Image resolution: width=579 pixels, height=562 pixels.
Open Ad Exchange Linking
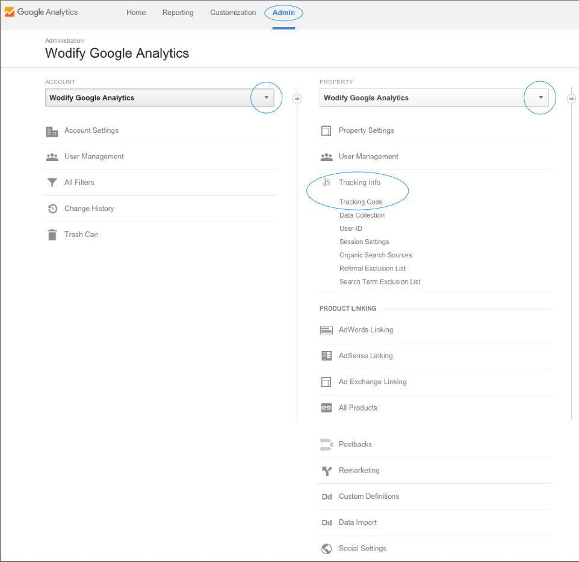373,382
